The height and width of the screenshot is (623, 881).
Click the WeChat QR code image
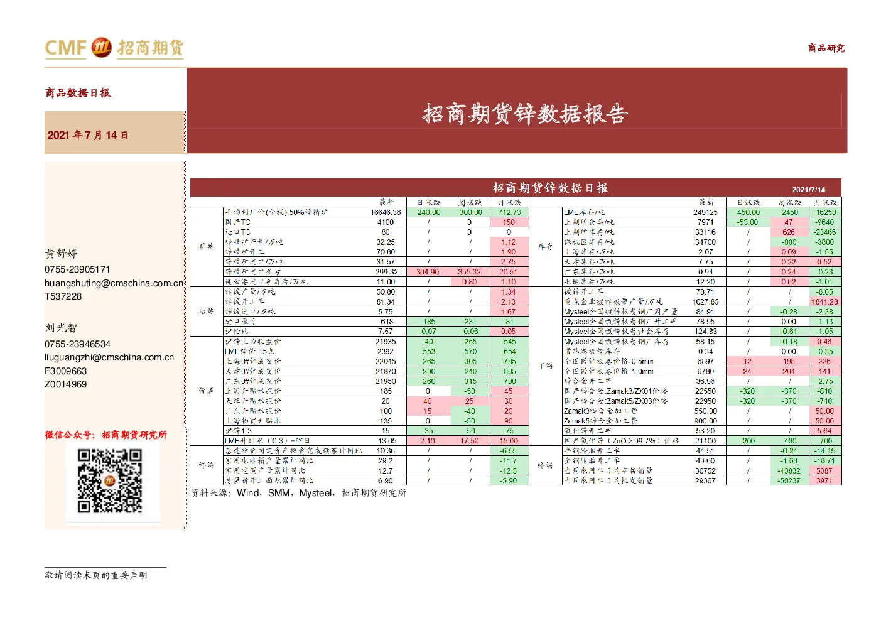[110, 480]
